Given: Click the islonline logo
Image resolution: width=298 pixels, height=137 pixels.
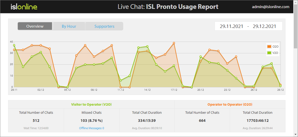Looking at the screenshot, I should (x=24, y=7).
